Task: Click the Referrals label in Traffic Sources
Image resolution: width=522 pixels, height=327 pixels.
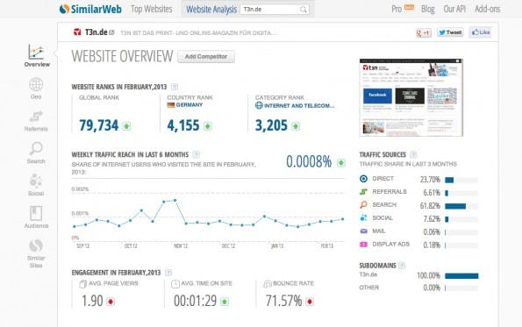Action: pyautogui.click(x=390, y=192)
